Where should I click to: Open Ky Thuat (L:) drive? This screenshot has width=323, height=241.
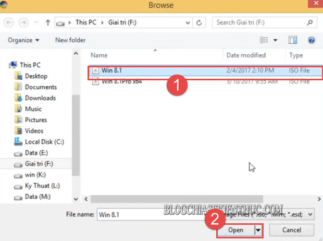click(42, 186)
